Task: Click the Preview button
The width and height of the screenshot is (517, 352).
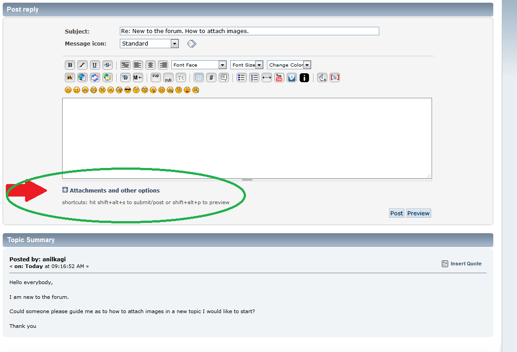Action: click(x=418, y=213)
